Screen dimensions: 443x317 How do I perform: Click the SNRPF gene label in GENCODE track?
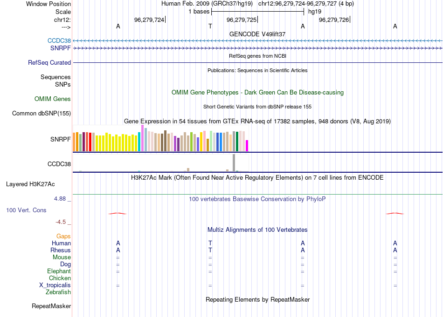[61, 48]
